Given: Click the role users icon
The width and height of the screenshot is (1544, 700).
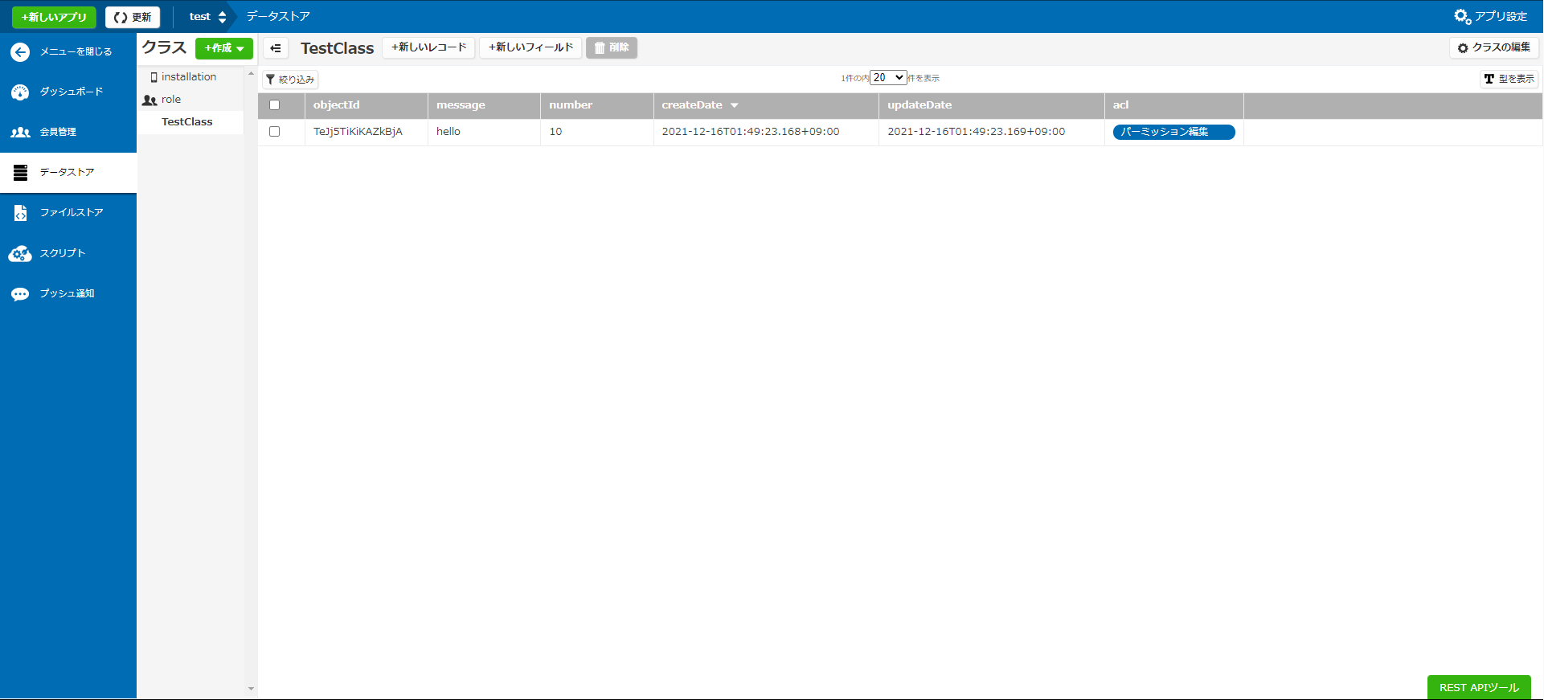Looking at the screenshot, I should pyautogui.click(x=149, y=100).
